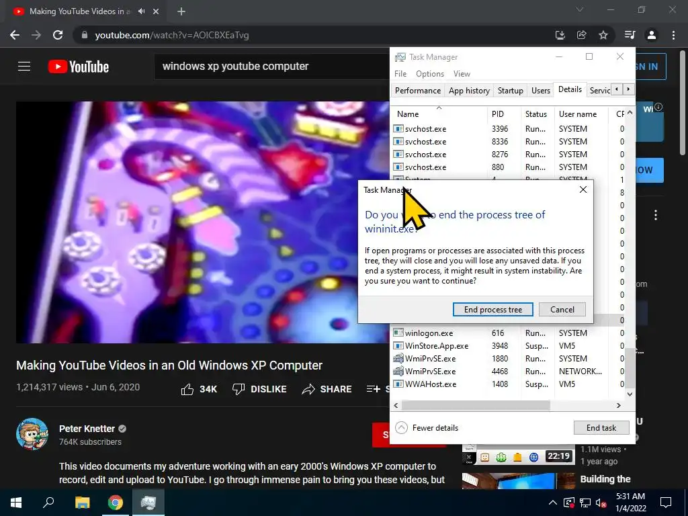The height and width of the screenshot is (516, 688).
Task: Close the wininit.exe confirmation dialog
Action: [583, 189]
